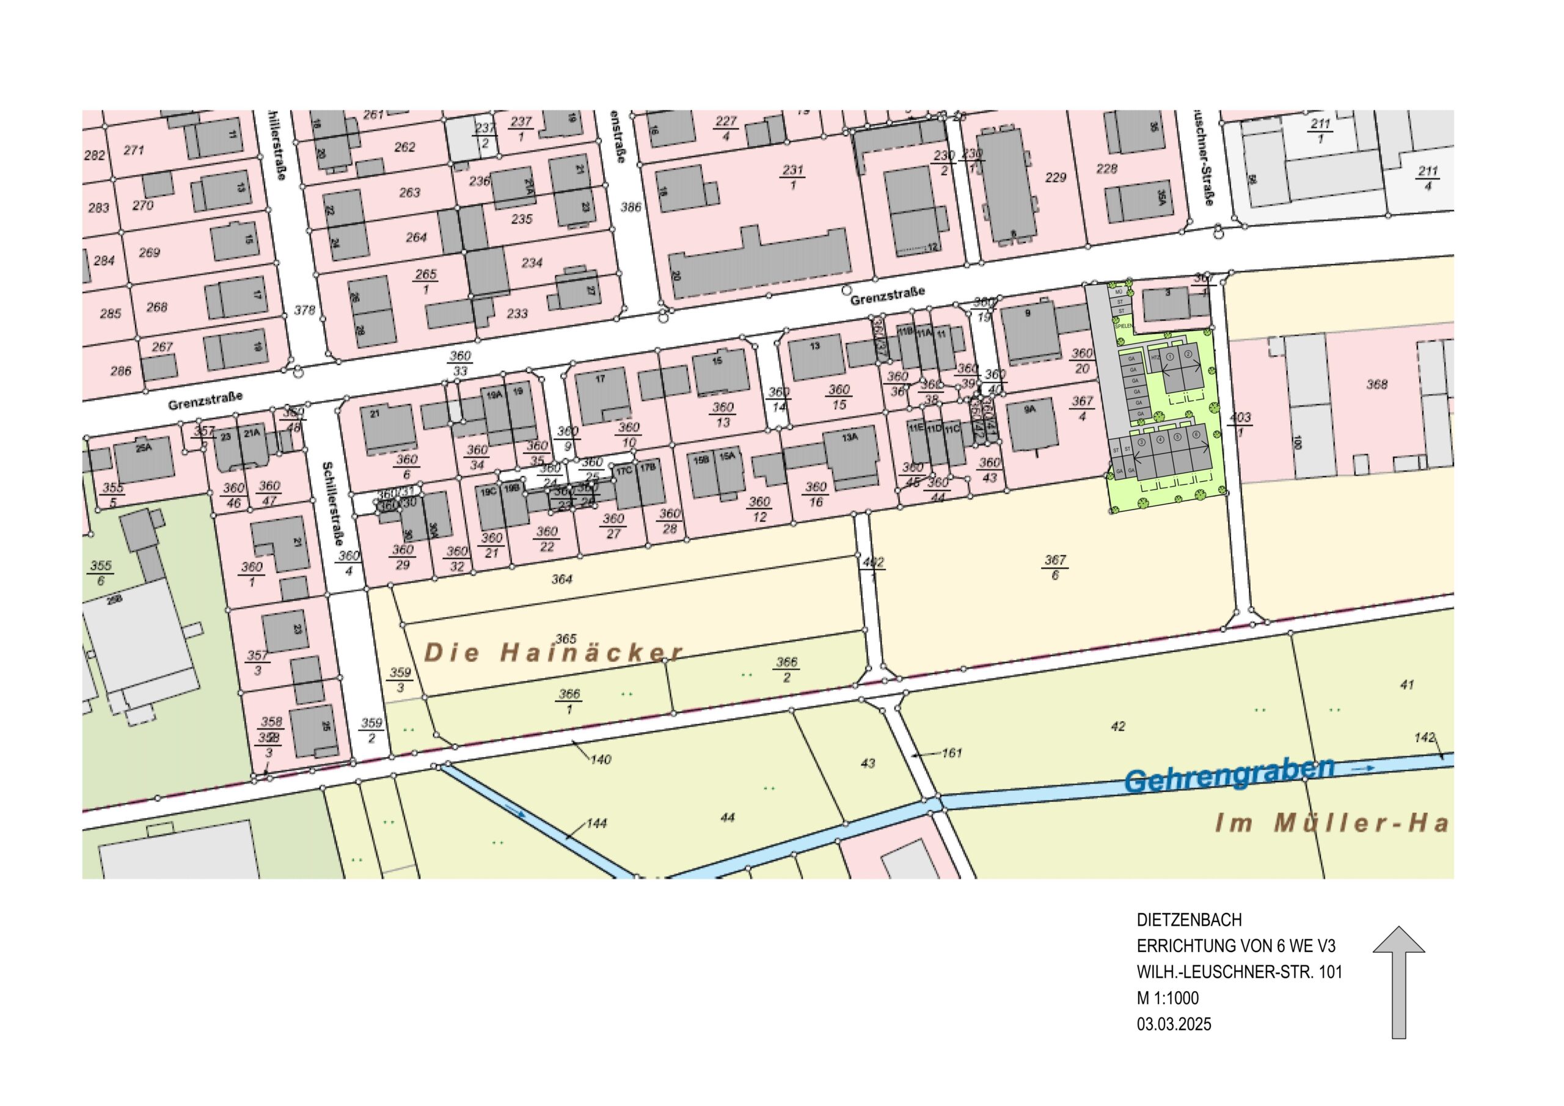Click the 'Die Hainäcker' field name
This screenshot has width=1564, height=1106.
coord(552,652)
